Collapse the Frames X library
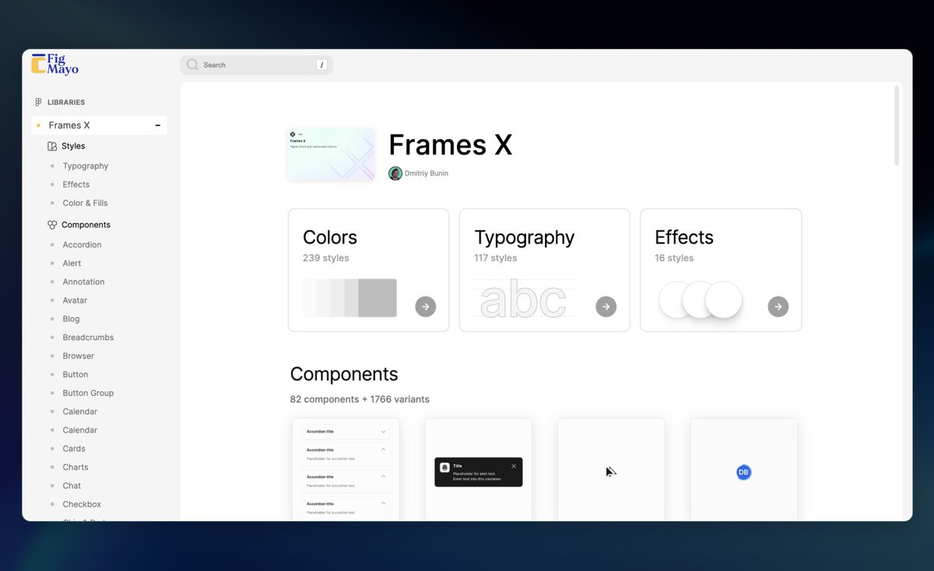This screenshot has width=934, height=571. pyautogui.click(x=158, y=125)
